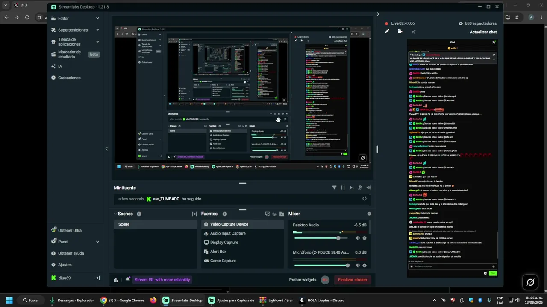Collapse the left sidebar arrow
Viewport: 547px width, 307px height.
click(x=106, y=148)
